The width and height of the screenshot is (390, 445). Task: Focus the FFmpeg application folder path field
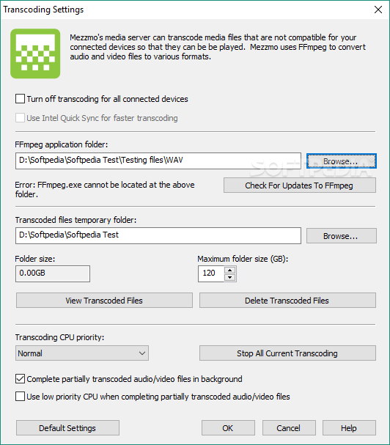158,161
